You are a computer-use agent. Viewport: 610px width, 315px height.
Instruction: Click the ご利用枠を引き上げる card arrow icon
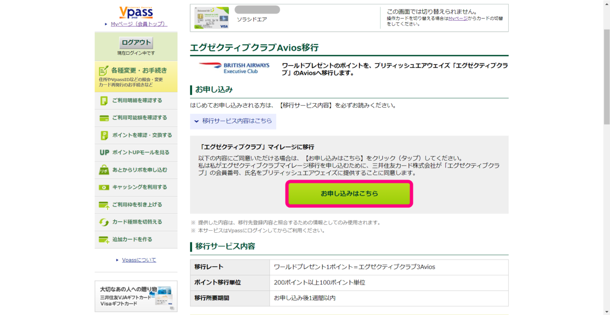(x=104, y=205)
